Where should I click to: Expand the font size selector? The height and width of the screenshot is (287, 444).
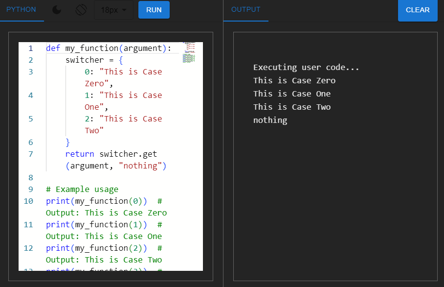coord(113,10)
